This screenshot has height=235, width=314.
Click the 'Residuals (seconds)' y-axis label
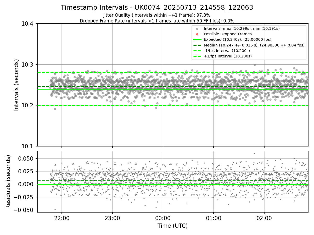(x=8, y=182)
